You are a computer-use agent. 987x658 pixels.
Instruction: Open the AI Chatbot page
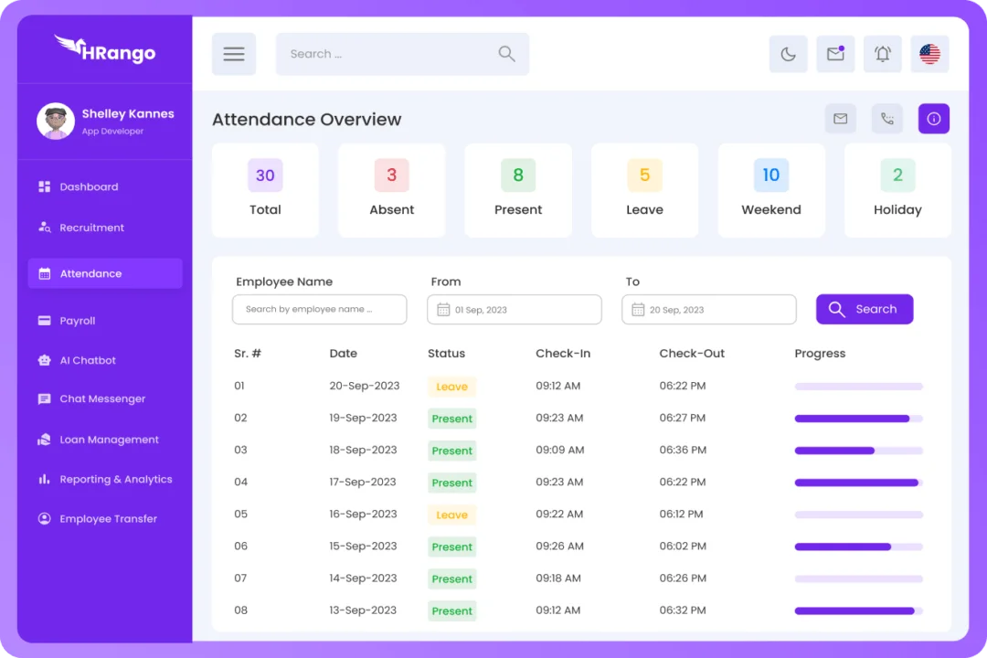coord(88,360)
